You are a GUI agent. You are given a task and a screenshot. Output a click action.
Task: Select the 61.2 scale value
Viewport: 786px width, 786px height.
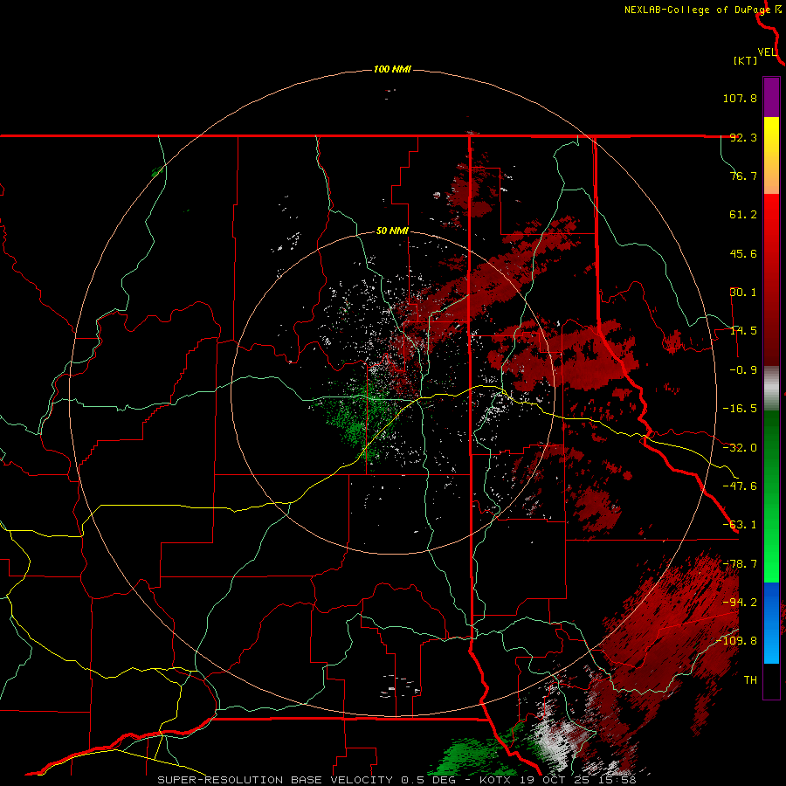pyautogui.click(x=743, y=215)
